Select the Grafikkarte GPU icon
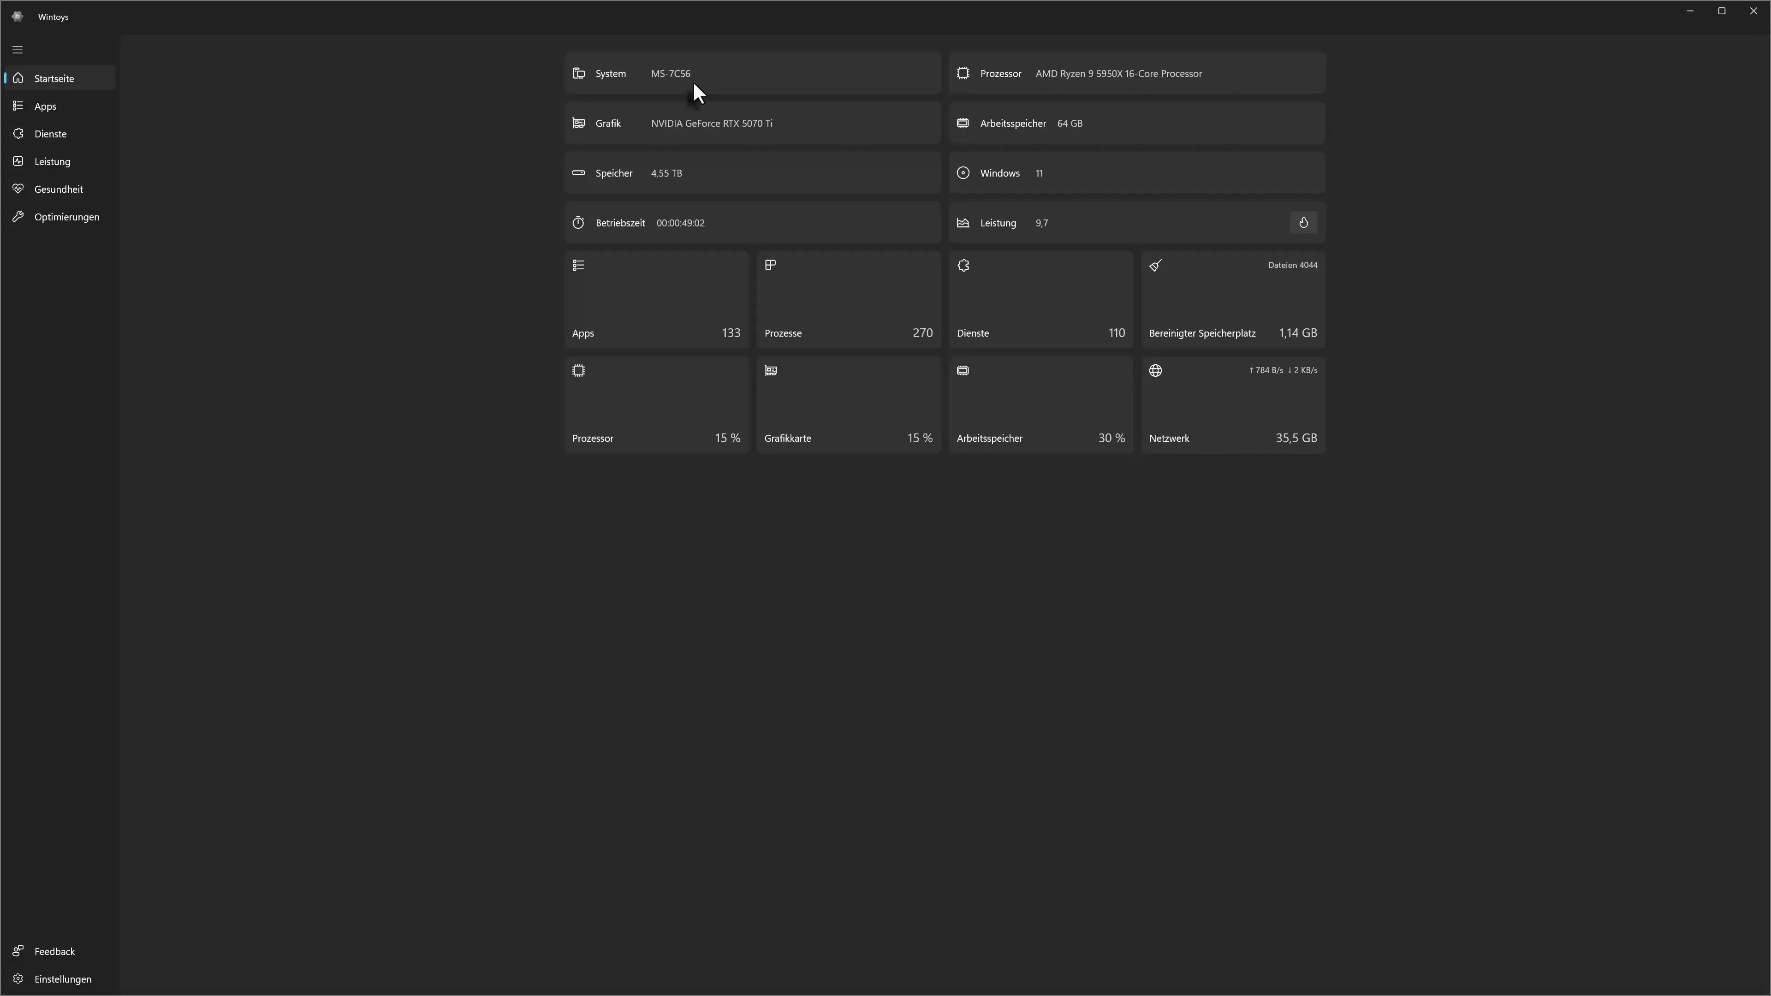The image size is (1771, 996). pos(770,370)
